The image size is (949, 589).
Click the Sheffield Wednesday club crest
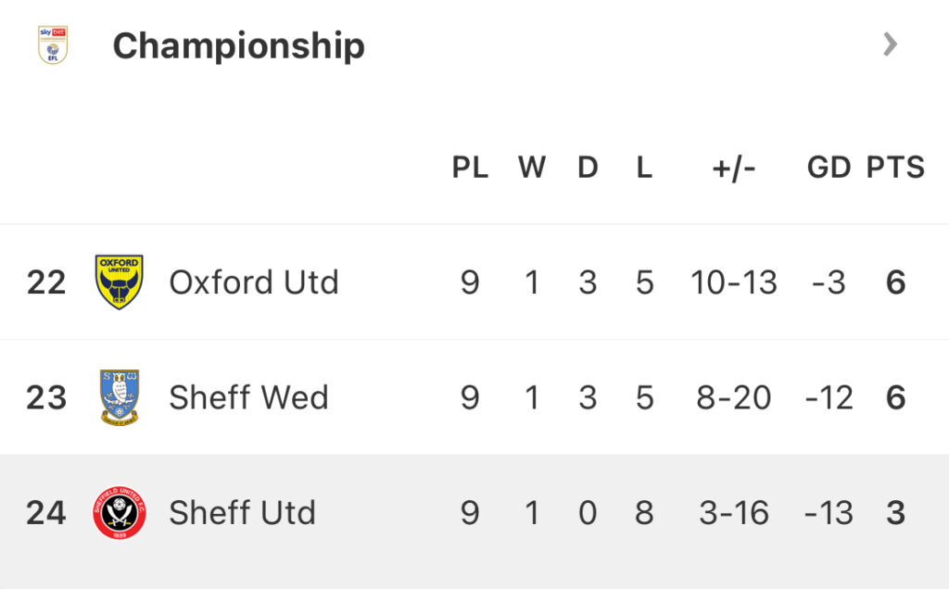coord(120,397)
